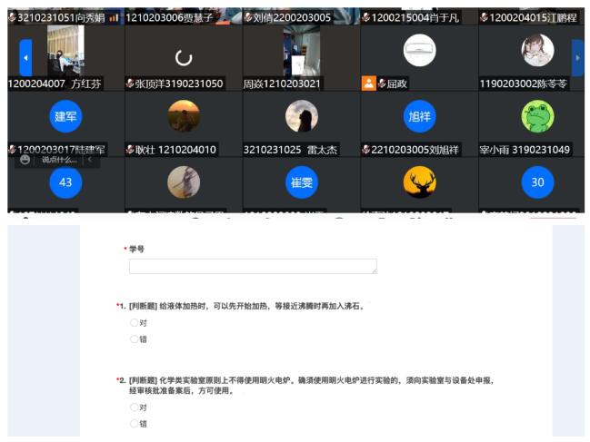Click the deer silhouette avatar
Image resolution: width=590 pixels, height=442 pixels.
pos(419,182)
